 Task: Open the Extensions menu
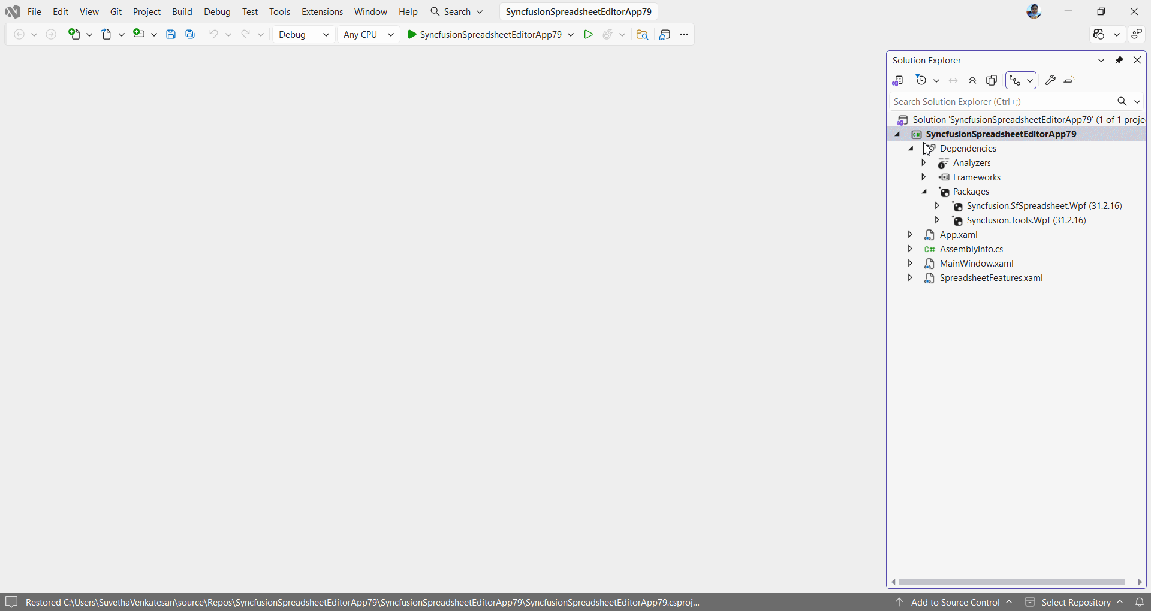322,11
